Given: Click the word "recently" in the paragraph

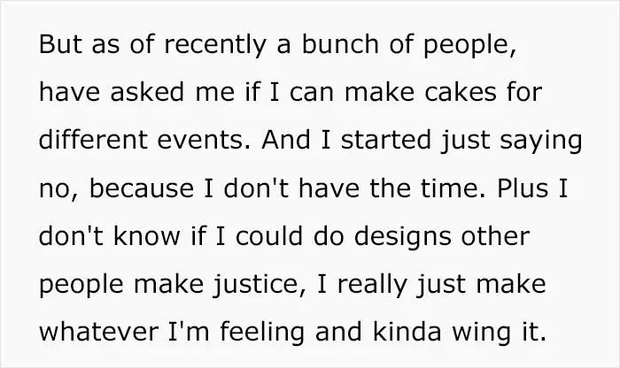Looking at the screenshot, I should point(215,44).
